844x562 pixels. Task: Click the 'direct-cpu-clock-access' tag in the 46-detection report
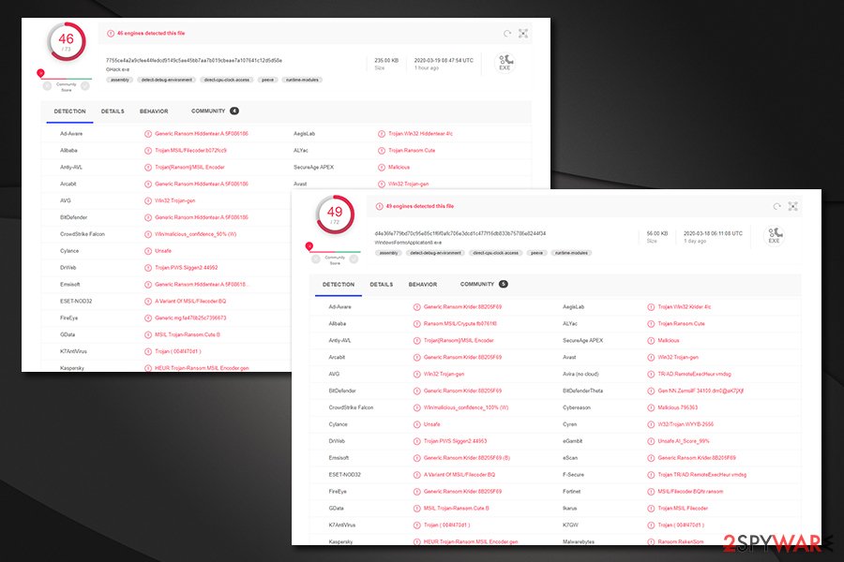[x=227, y=81]
